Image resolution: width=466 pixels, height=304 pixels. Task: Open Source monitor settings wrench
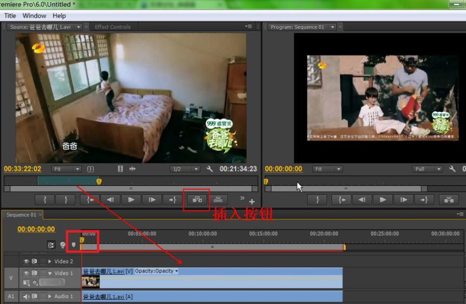(210, 169)
